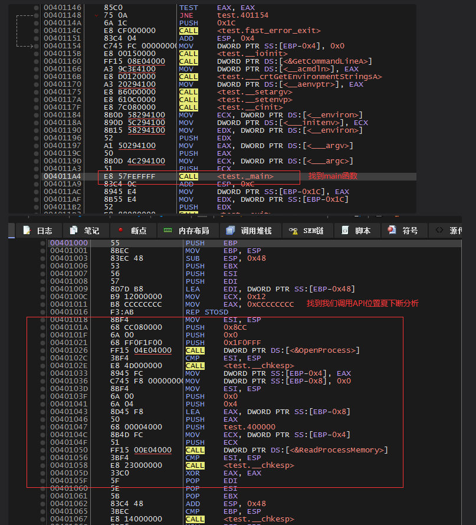Select opcode bytes 68 FF0F1F00

point(136,343)
